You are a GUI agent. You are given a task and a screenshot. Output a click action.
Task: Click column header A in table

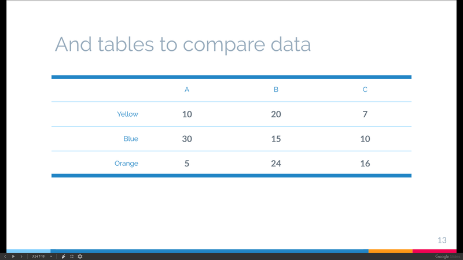(x=187, y=90)
